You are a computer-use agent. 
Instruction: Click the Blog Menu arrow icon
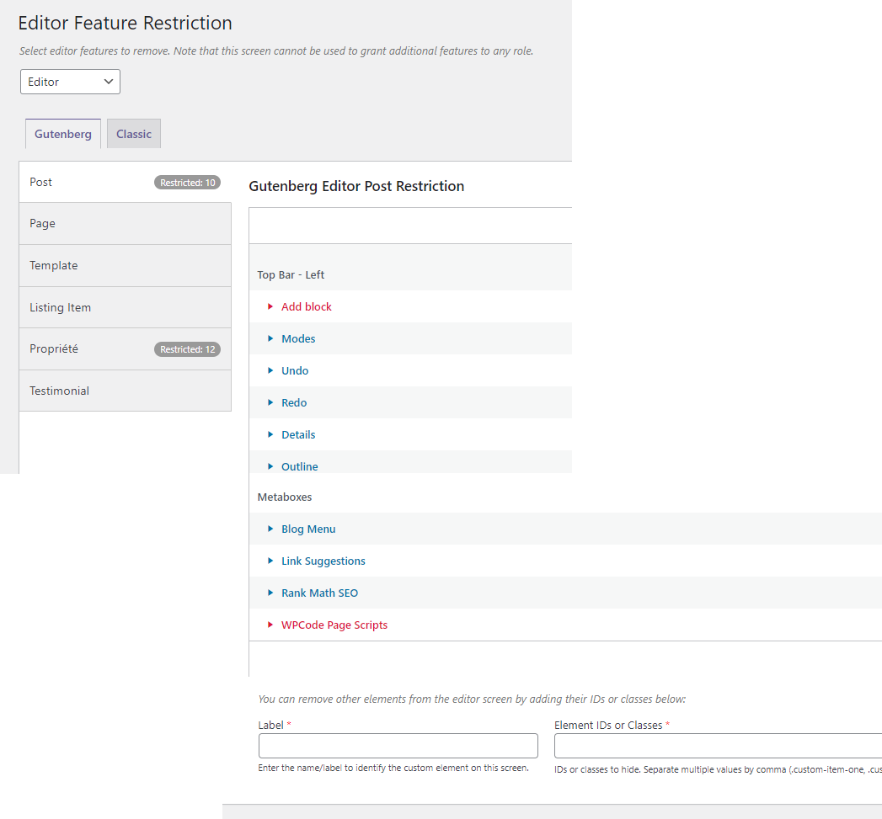270,529
